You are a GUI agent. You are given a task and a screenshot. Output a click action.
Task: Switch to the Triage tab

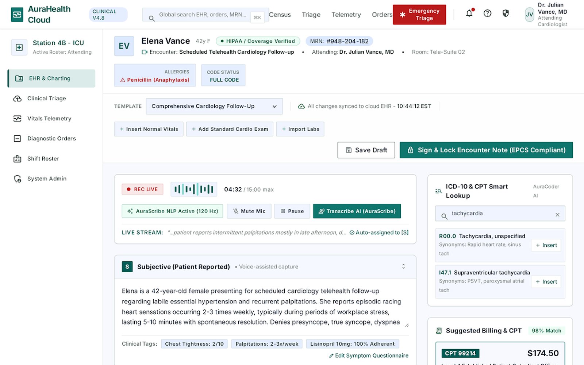[x=311, y=15]
